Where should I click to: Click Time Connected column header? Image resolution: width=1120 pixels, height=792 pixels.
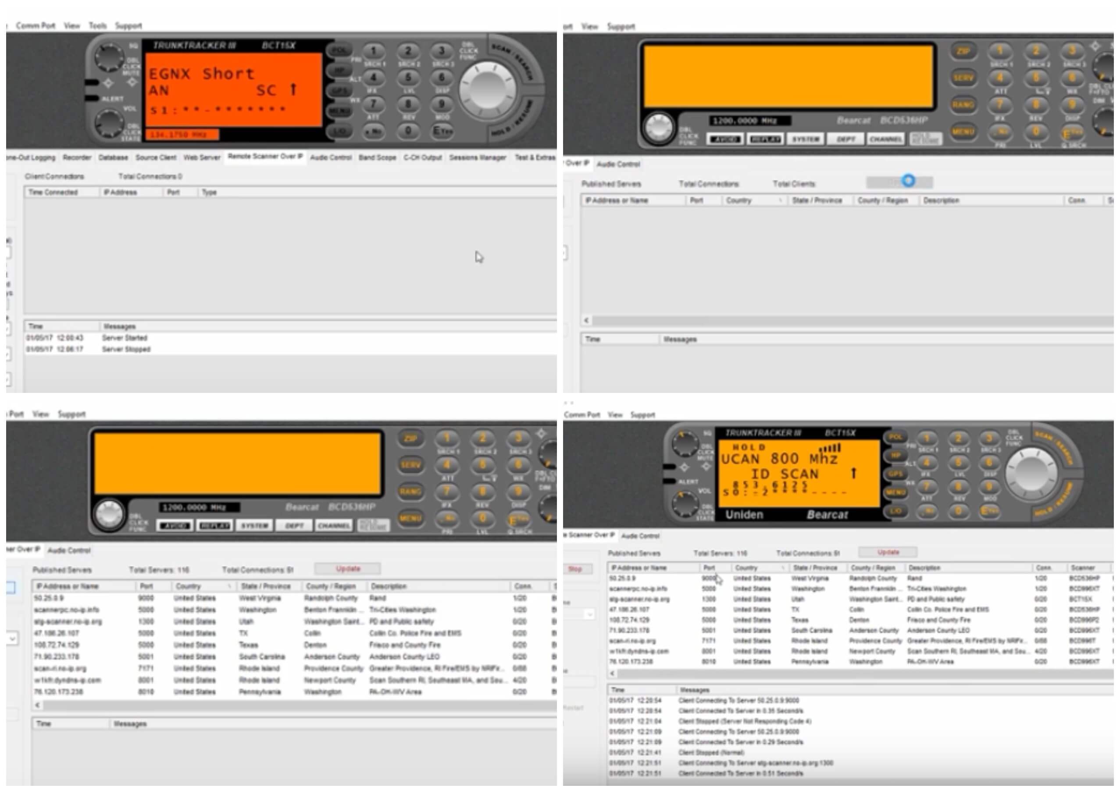(x=61, y=192)
